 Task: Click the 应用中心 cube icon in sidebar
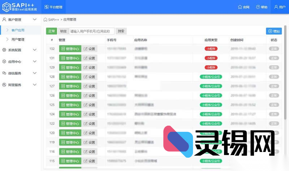pos(4,62)
